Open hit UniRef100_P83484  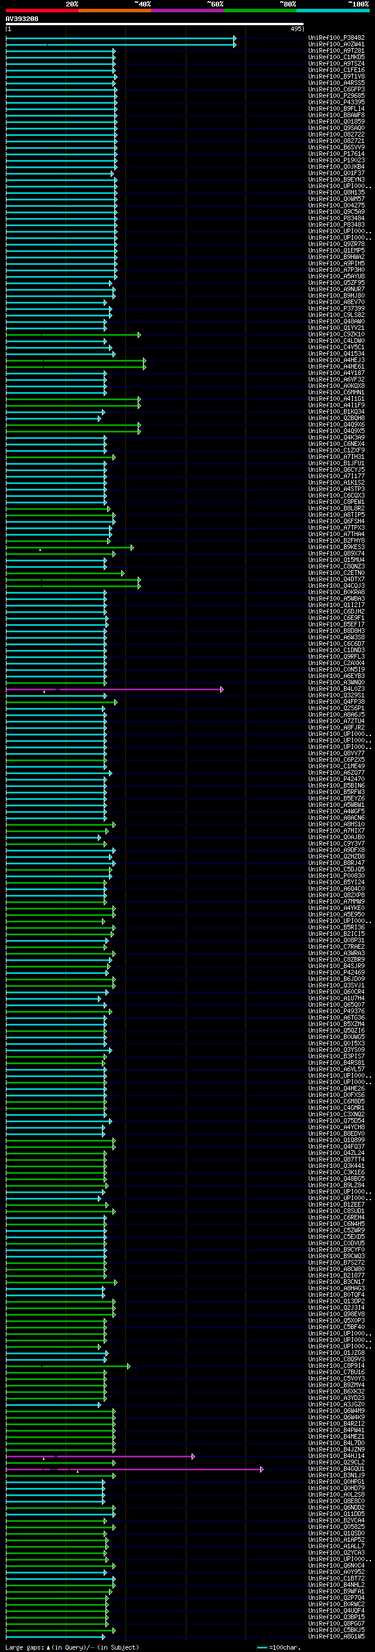pos(336,218)
